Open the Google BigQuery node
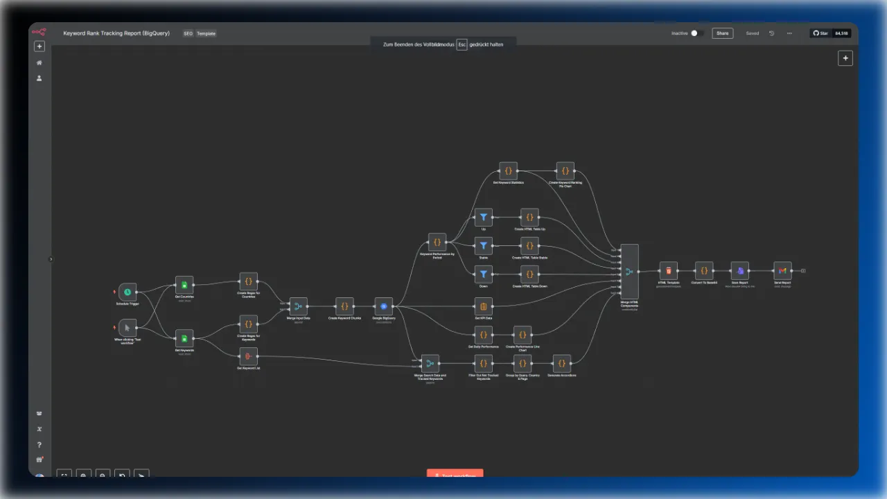Screen dimensions: 887x499 click(383, 306)
